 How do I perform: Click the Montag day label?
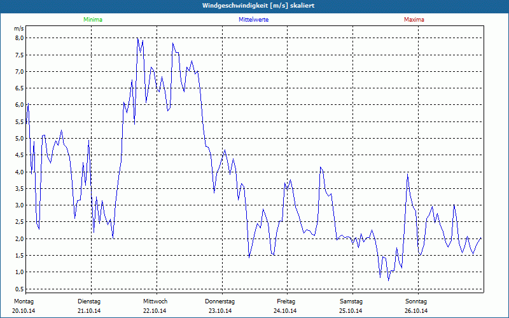[24, 301]
